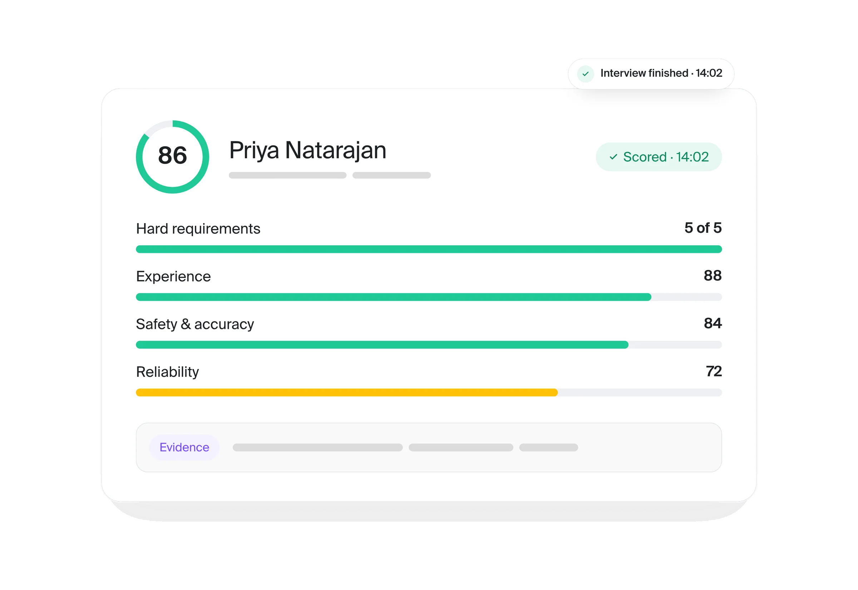Click the green check icon beside Interview finished
The height and width of the screenshot is (590, 858).
[585, 74]
